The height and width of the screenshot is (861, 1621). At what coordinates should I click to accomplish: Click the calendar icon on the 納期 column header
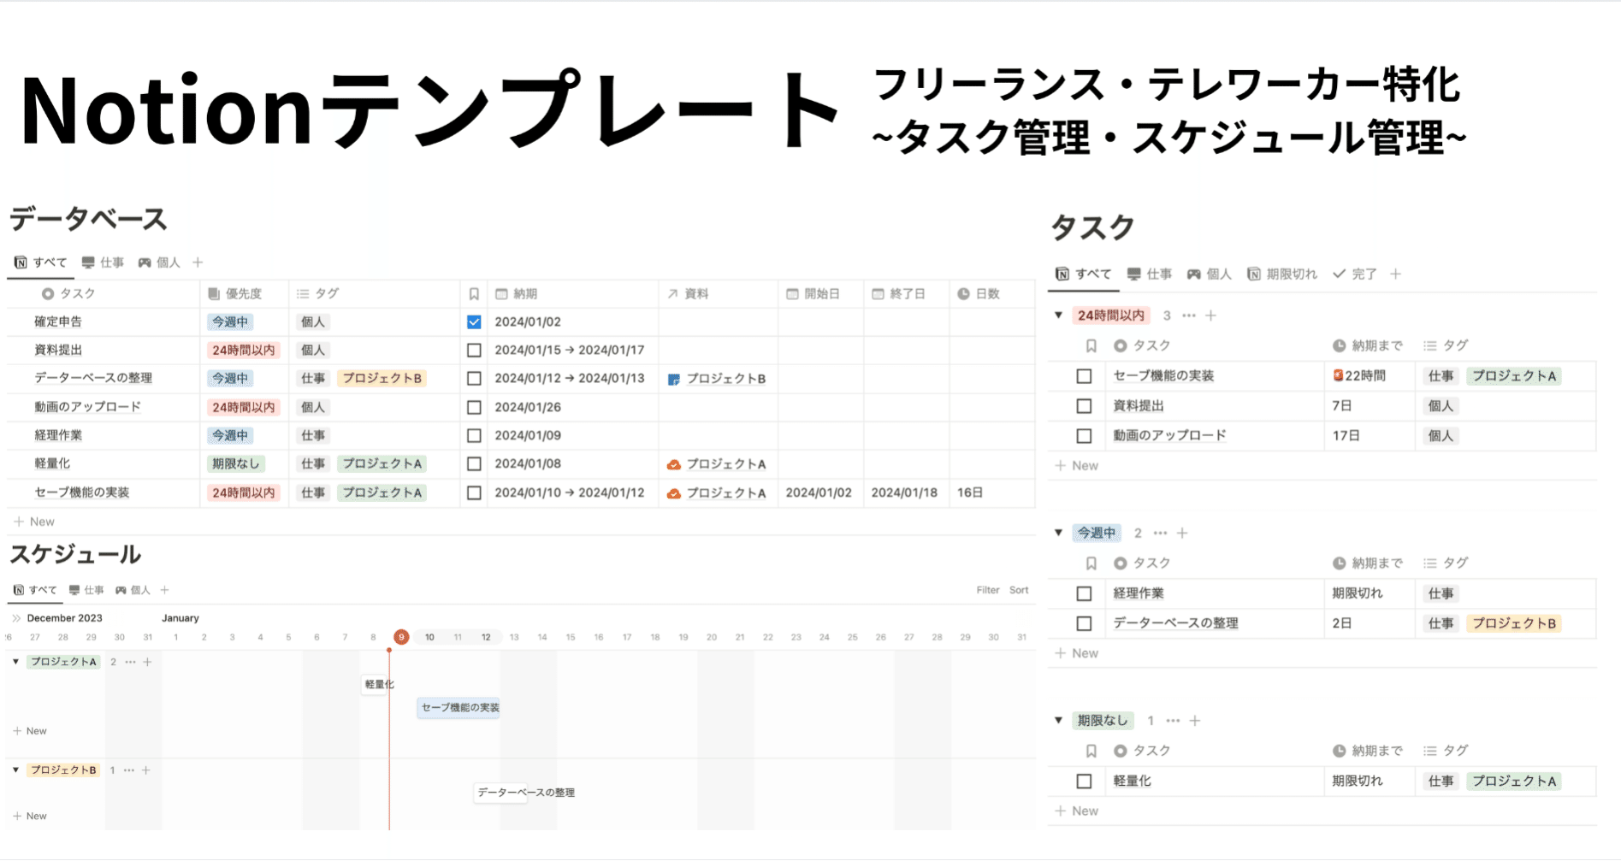point(500,292)
